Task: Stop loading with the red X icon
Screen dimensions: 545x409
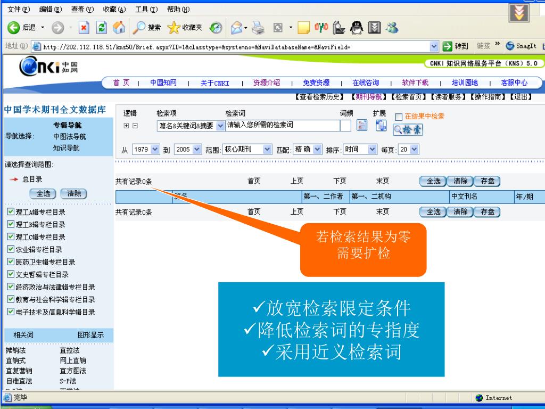Action: coord(84,28)
